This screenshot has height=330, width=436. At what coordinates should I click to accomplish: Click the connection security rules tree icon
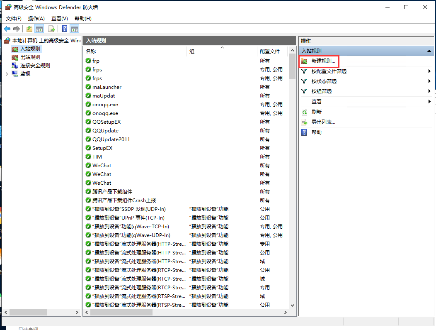click(x=15, y=66)
